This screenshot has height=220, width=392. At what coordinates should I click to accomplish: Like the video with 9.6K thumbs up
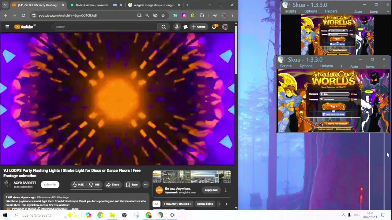pyautogui.click(x=78, y=185)
